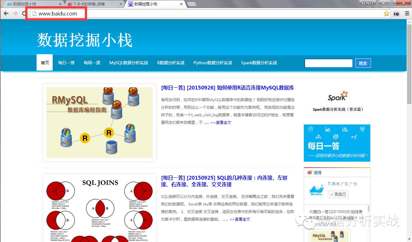Click the KEN11 user profile button

(368, 3)
